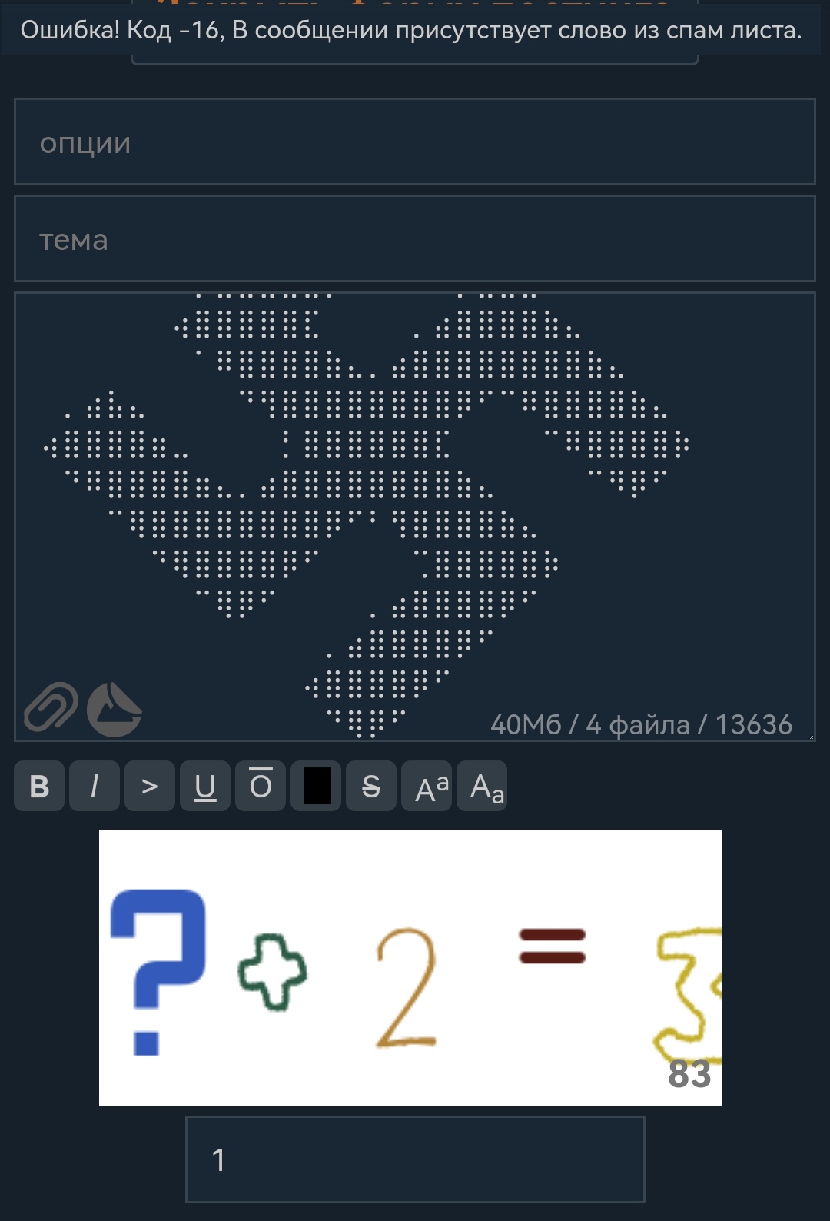Viewport: 830px width, 1221px height.
Task: Apply italic formatting with I button
Action: point(95,786)
